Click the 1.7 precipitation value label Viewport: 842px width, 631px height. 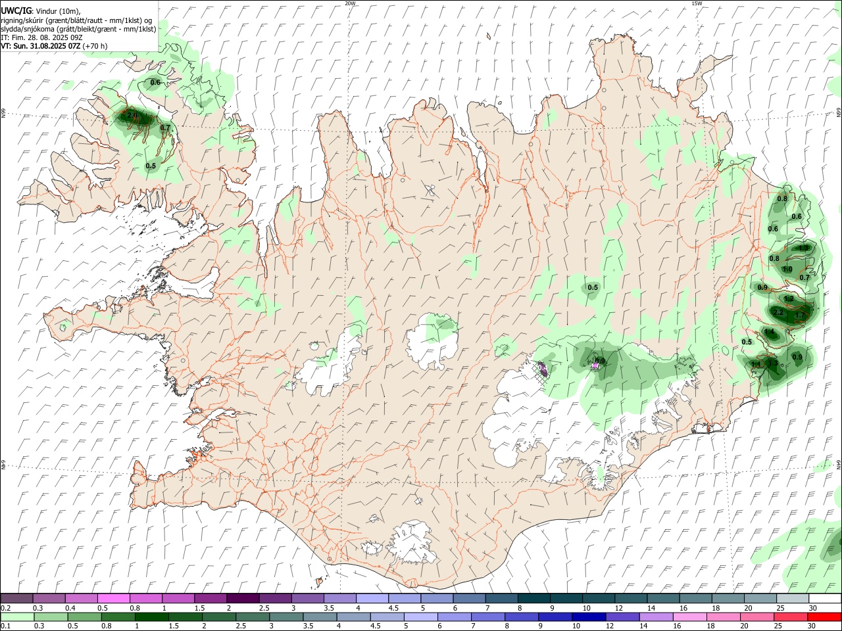coord(800,315)
